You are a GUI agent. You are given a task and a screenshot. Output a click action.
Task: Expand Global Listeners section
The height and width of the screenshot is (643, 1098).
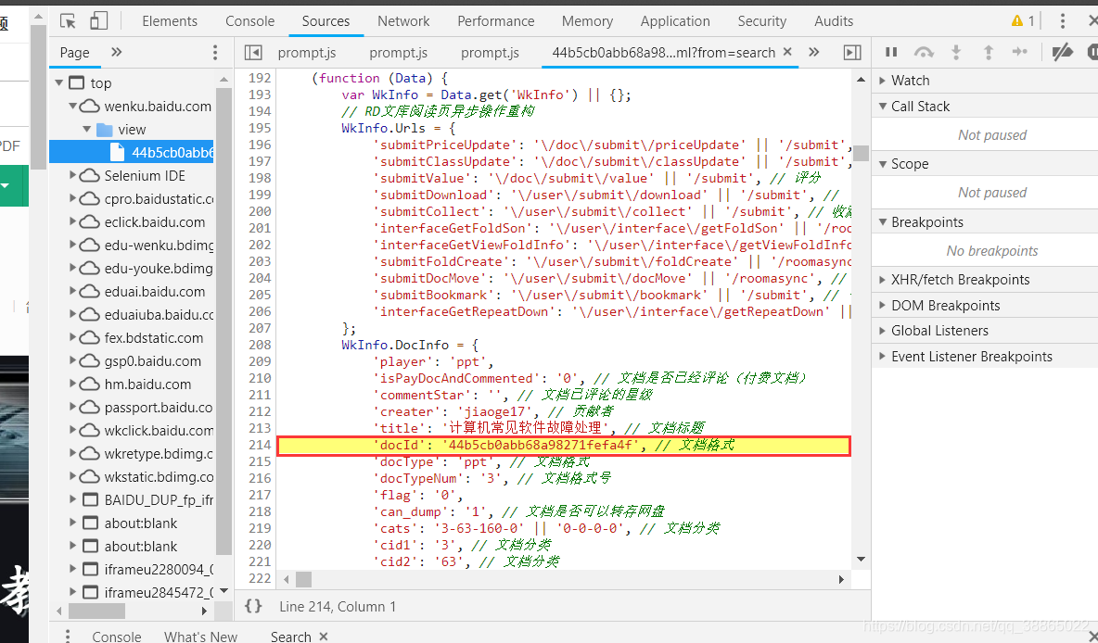tap(882, 330)
